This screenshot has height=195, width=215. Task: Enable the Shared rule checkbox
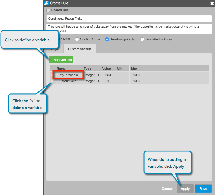coord(48,10)
